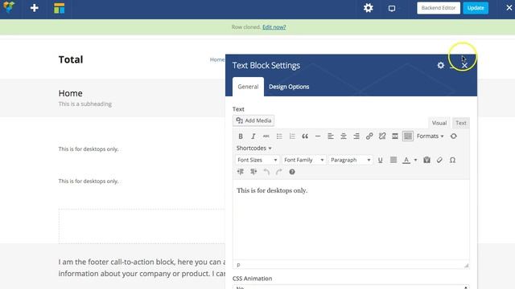
Task: Toggle strikethrough formatting
Action: click(266, 136)
